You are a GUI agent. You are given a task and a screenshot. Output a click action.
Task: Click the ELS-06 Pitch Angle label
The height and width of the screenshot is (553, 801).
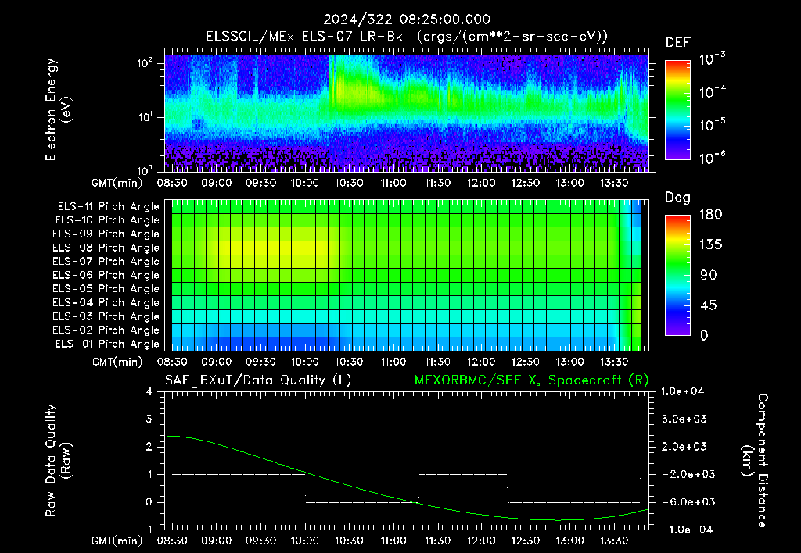point(106,275)
